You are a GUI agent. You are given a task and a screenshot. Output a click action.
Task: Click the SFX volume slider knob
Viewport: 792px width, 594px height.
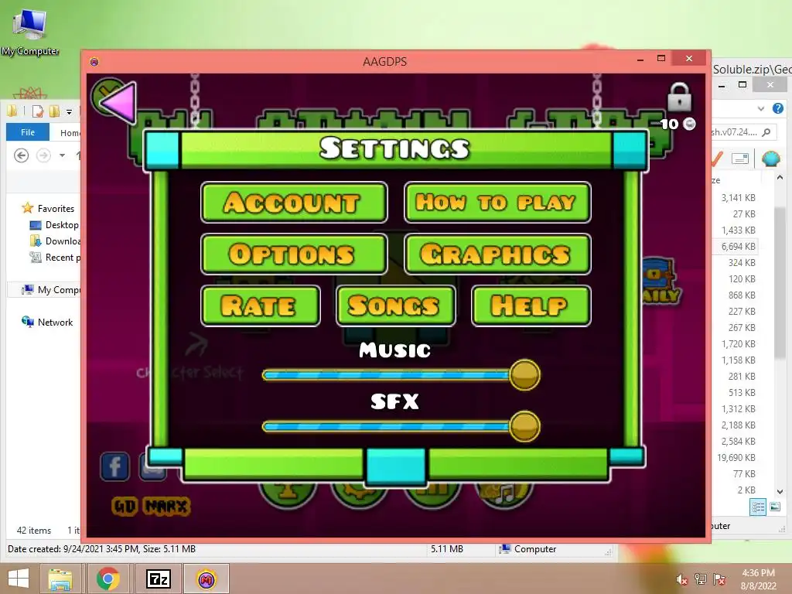click(x=525, y=426)
